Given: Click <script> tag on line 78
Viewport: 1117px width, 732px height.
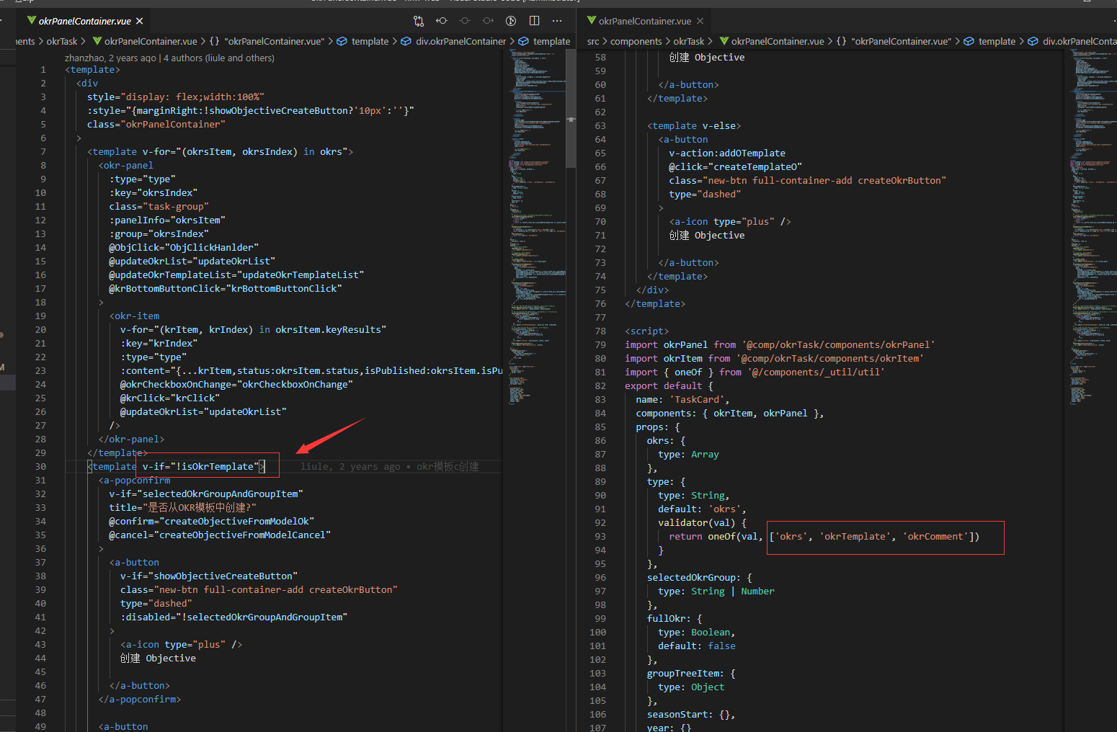Looking at the screenshot, I should 646,331.
